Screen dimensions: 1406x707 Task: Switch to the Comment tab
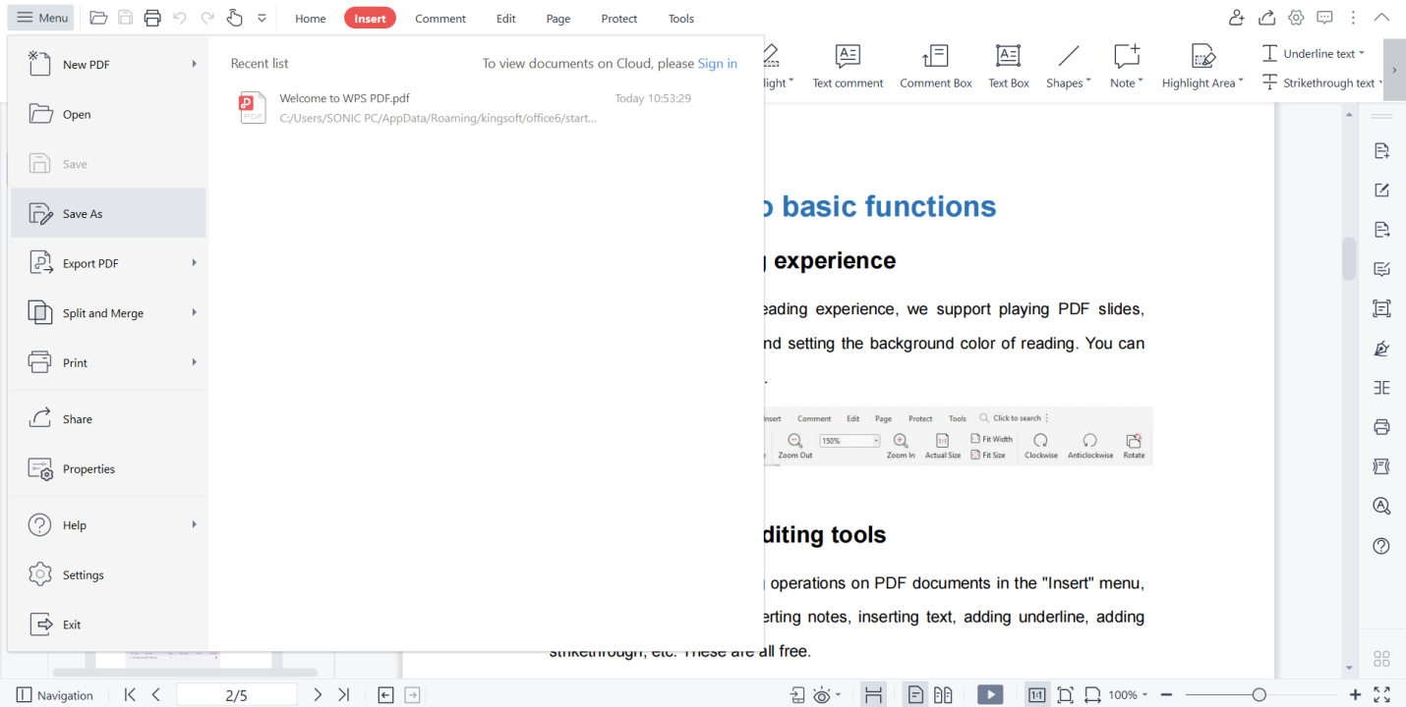[439, 18]
